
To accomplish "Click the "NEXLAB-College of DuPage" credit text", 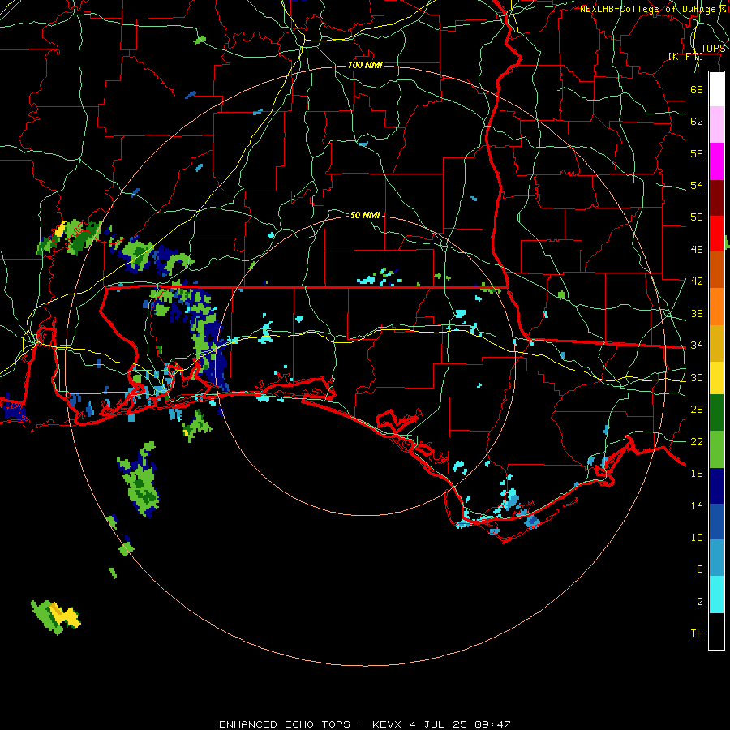I will pos(647,9).
